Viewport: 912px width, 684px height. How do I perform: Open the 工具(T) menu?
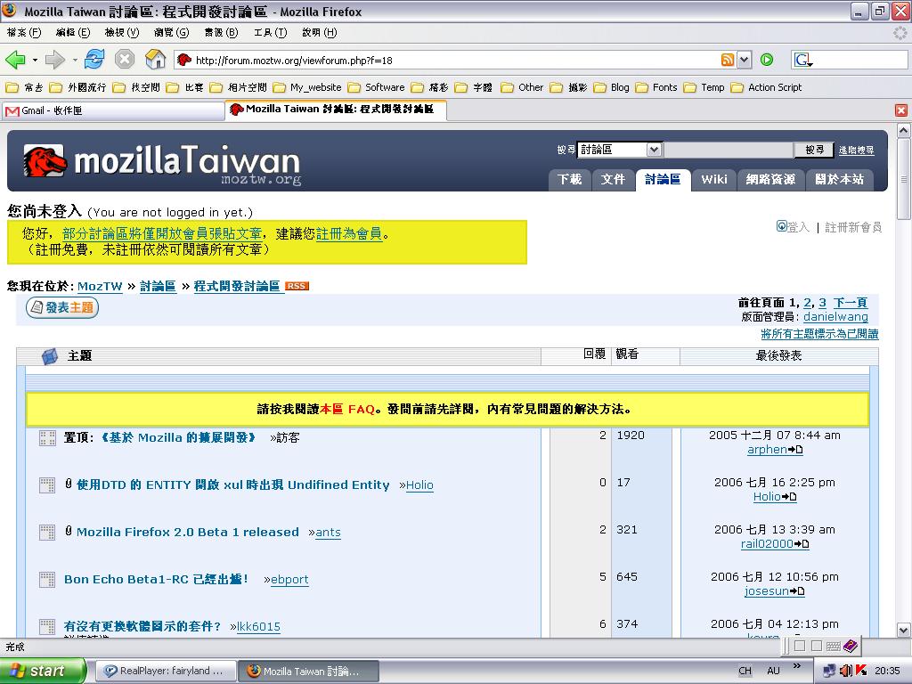click(x=270, y=32)
